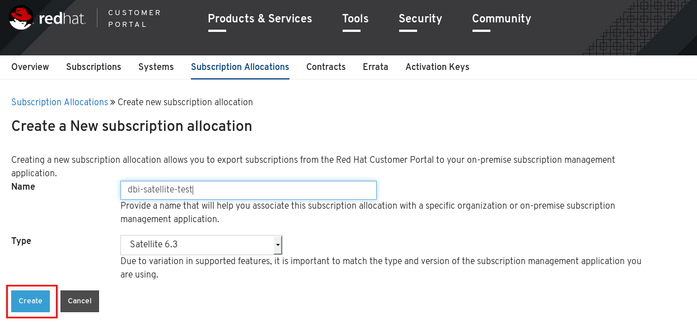Focus the Name input field
Screen dimensions: 697x329
pyautogui.click(x=249, y=190)
